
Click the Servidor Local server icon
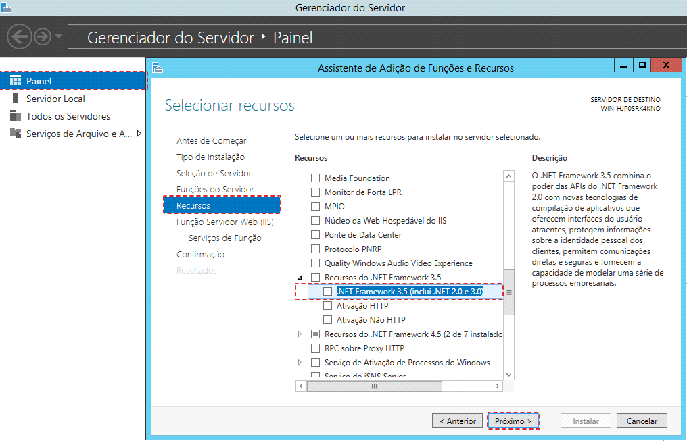16,98
